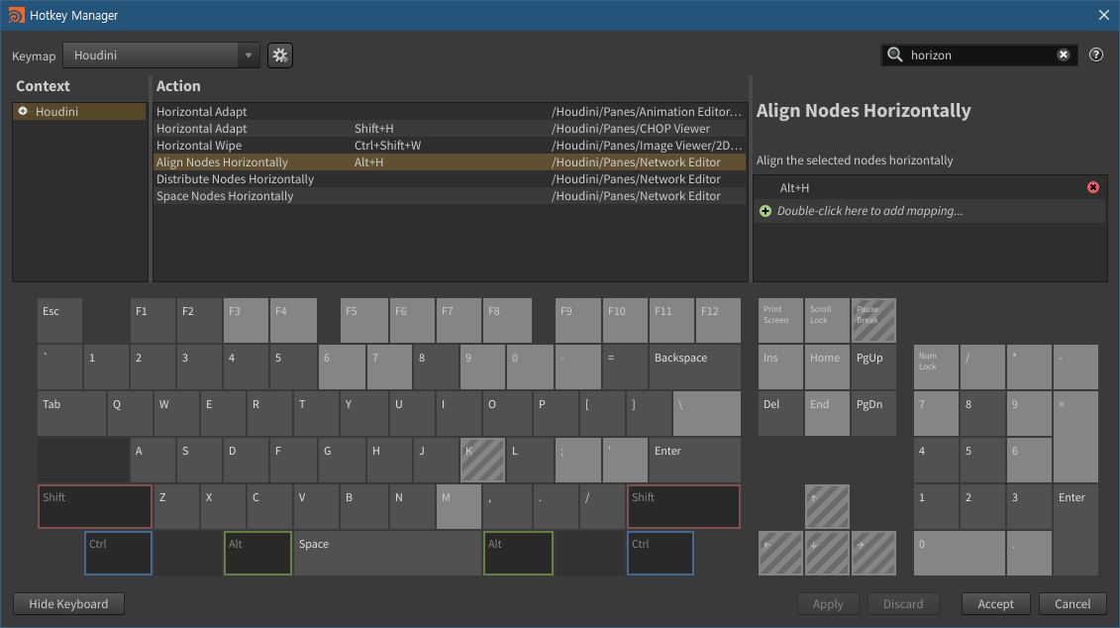Click the numpad Enter key
The height and width of the screenshot is (628, 1120).
pos(1075,530)
